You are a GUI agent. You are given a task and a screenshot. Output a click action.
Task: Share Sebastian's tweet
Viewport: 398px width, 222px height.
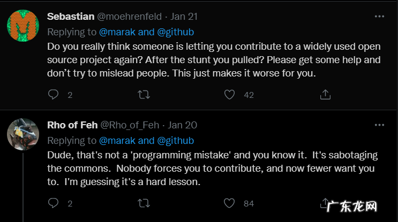pyautogui.click(x=325, y=95)
